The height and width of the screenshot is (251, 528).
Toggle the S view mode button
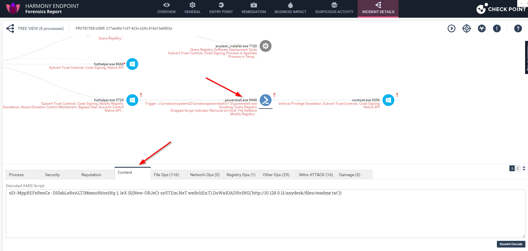click(x=512, y=168)
